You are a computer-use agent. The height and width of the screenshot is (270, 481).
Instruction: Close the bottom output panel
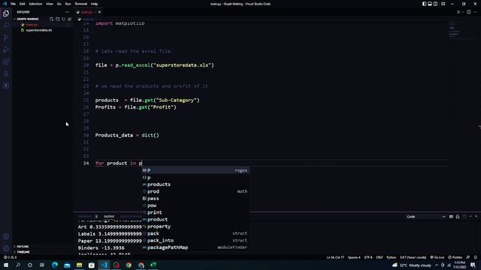pos(476,217)
